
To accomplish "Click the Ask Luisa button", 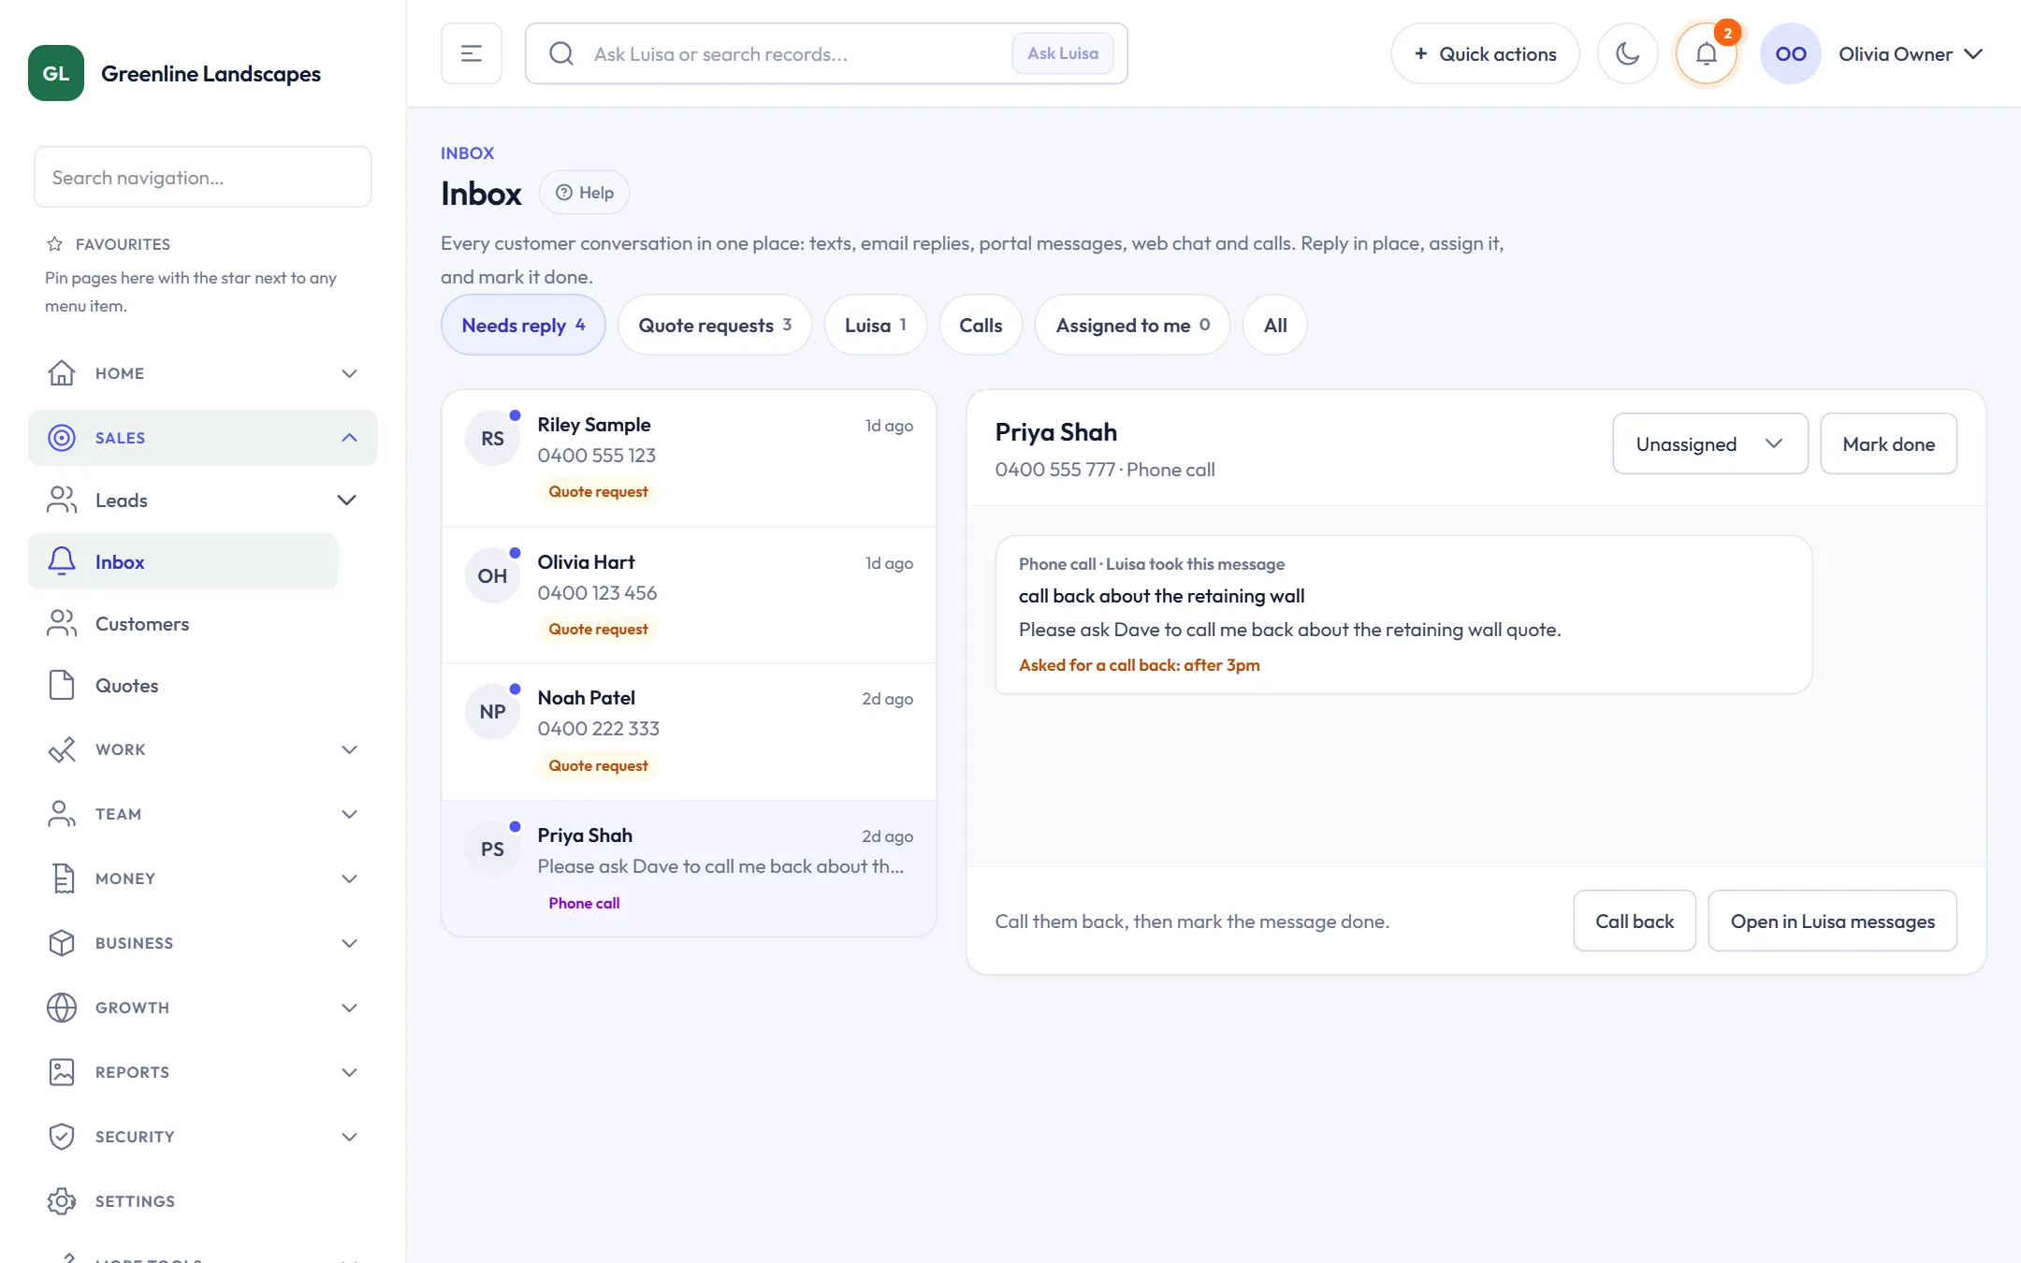I will pyautogui.click(x=1063, y=53).
